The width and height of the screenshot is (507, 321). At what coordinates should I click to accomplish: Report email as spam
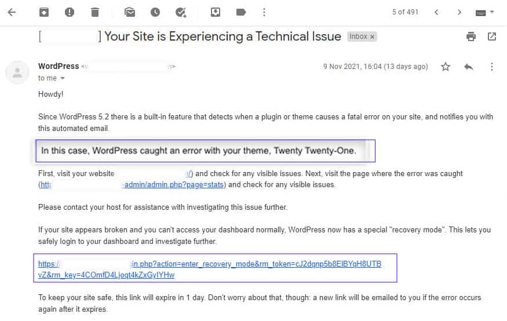[x=69, y=12]
